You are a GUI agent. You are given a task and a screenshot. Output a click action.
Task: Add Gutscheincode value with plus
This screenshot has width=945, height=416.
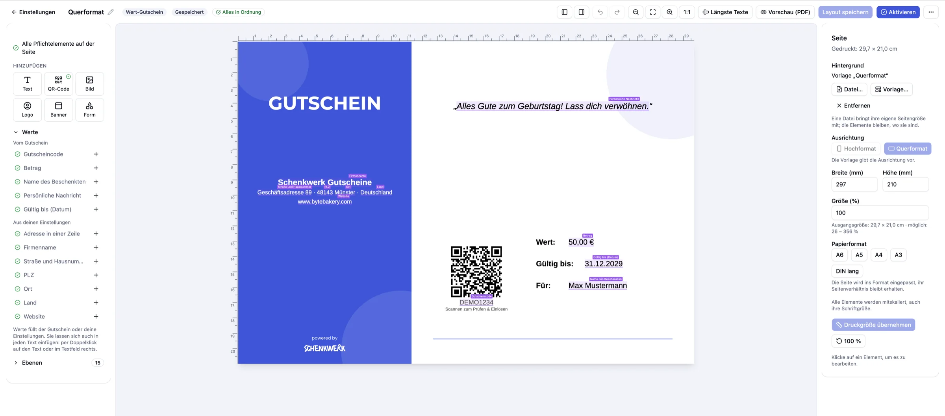[96, 154]
